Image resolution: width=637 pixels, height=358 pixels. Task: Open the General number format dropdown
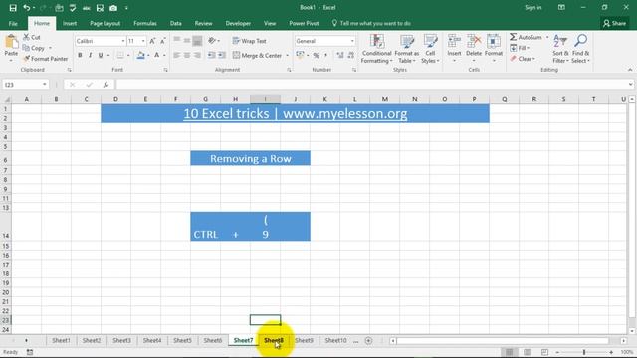coord(352,41)
